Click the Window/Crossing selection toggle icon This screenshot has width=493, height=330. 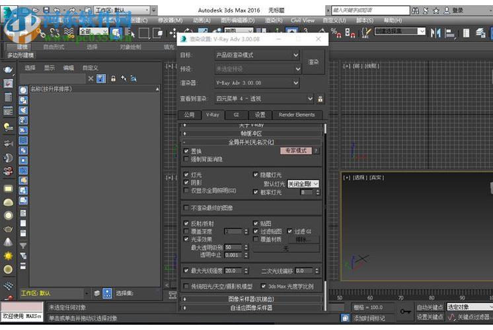(x=157, y=32)
